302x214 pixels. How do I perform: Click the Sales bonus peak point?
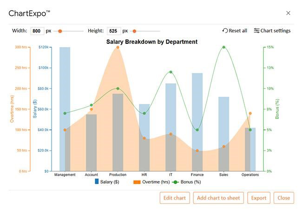point(223,47)
